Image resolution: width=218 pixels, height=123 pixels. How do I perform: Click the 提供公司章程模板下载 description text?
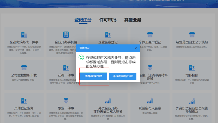pyautogui.click(x=23, y=80)
